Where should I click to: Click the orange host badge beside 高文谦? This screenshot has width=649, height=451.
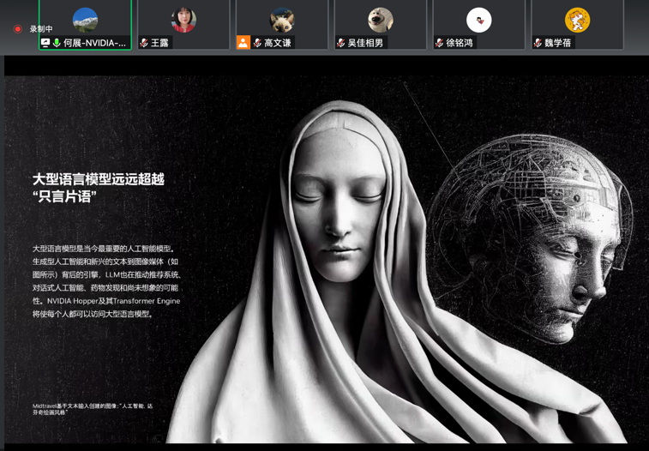point(243,43)
